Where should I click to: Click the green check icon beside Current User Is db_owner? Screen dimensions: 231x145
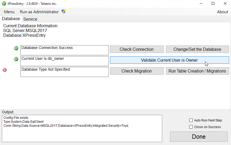pyautogui.click(x=16, y=59)
